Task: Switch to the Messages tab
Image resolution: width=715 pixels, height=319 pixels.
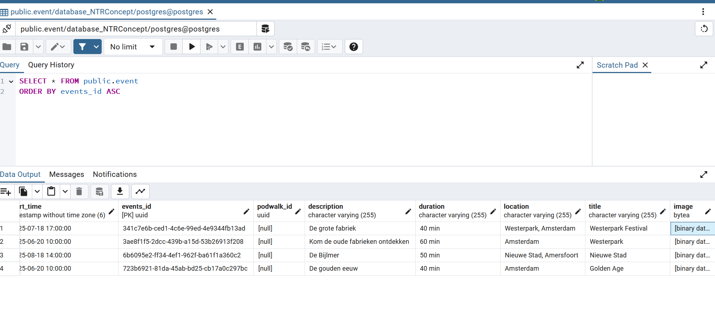Action: click(x=67, y=174)
